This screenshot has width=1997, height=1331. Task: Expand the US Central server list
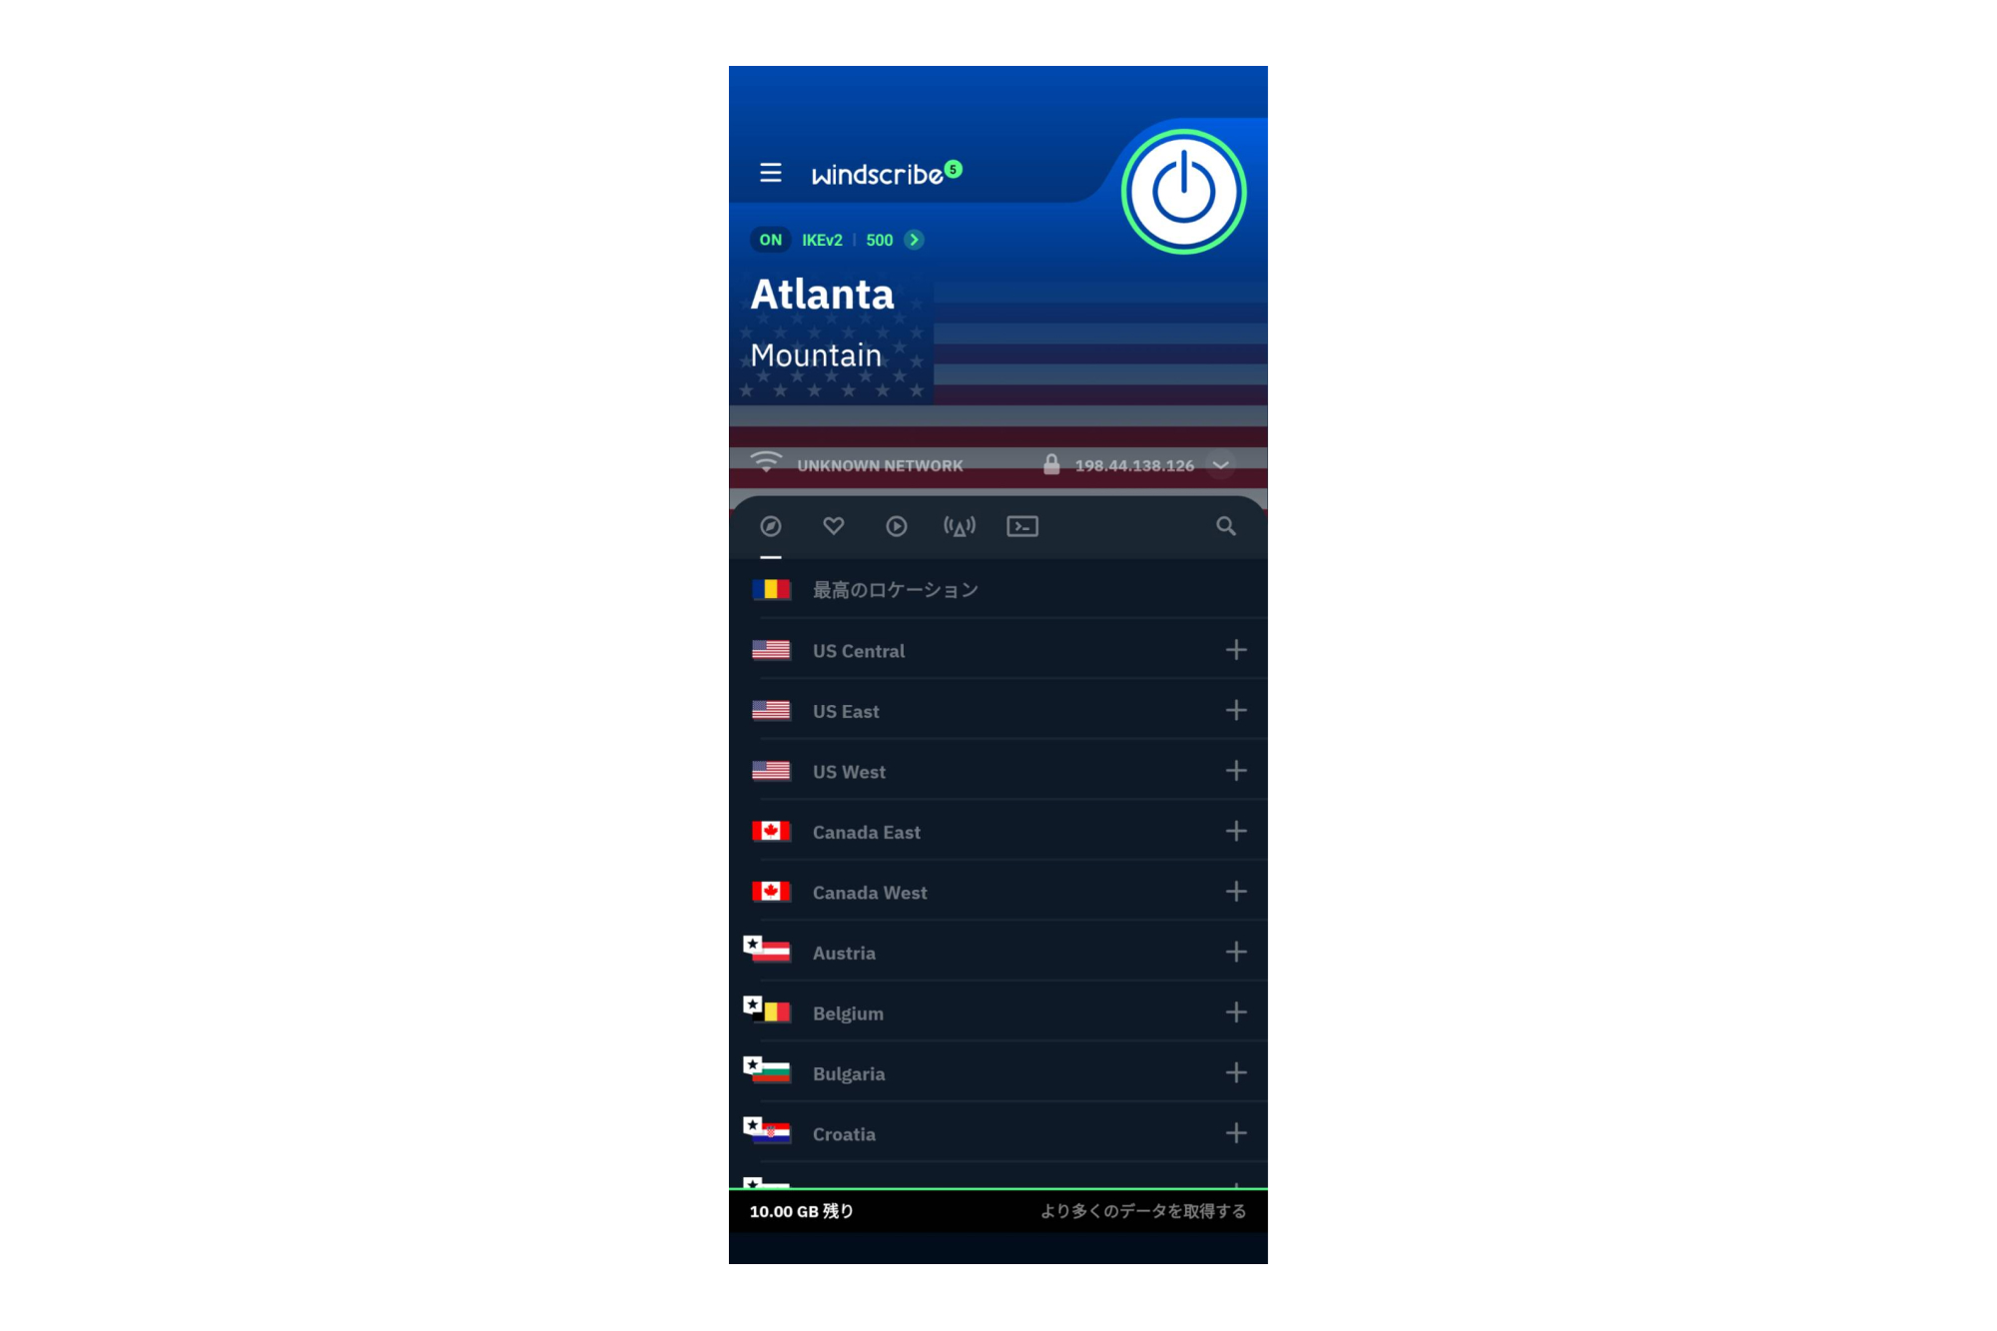(x=1237, y=649)
